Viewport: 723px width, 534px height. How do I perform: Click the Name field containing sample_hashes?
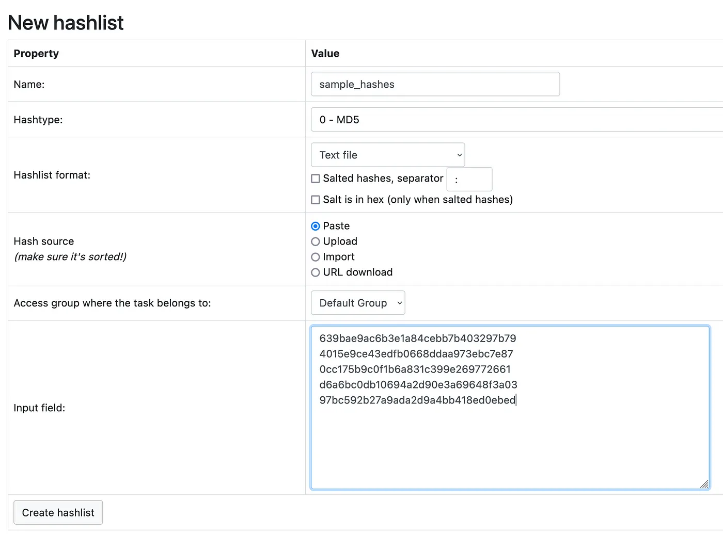pyautogui.click(x=435, y=84)
